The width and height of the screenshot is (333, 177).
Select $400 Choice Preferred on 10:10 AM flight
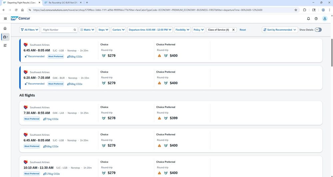pyautogui.click(x=174, y=173)
